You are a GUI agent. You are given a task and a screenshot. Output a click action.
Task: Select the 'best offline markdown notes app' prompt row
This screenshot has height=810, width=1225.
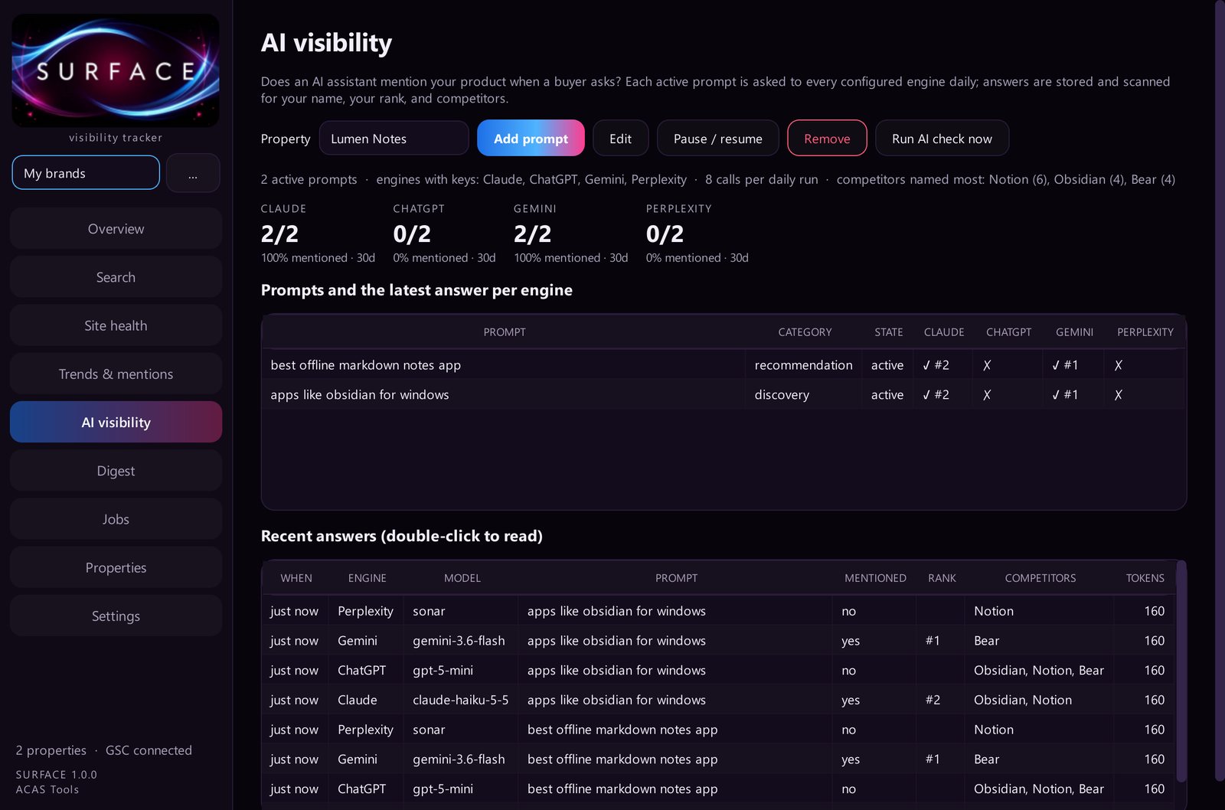point(724,365)
